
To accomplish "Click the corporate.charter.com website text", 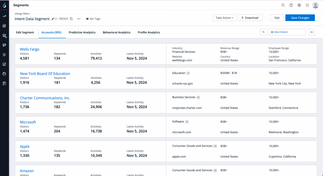I will click(187, 108).
